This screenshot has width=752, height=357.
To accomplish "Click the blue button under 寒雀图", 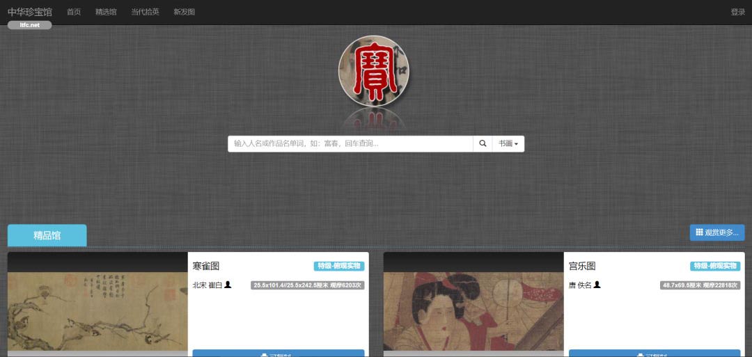I will pos(278,353).
